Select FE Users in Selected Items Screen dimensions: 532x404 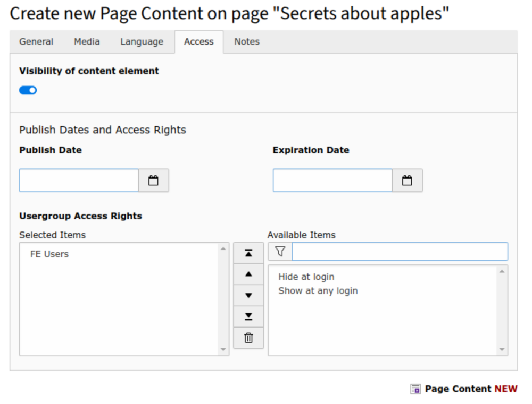coord(49,254)
